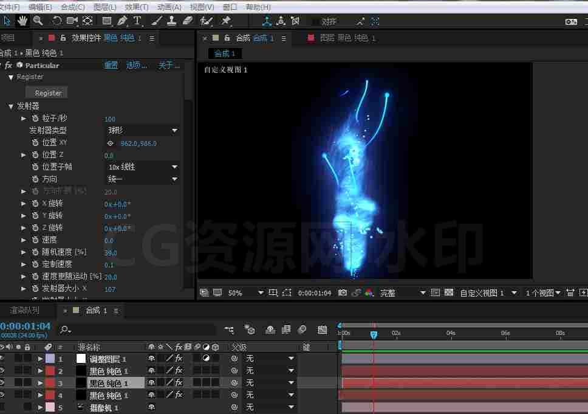Collapse the 发射器 property group
Viewport: 588px width, 414px height.
[11, 106]
